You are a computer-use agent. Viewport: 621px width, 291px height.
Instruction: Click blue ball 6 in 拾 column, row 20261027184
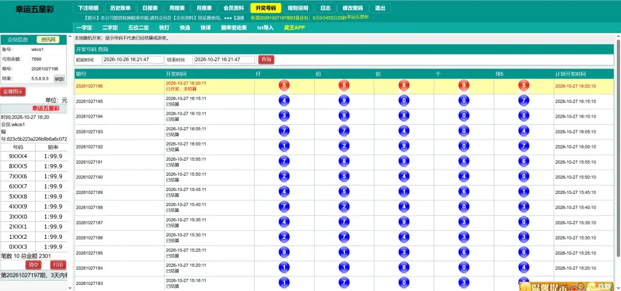(x=404, y=267)
